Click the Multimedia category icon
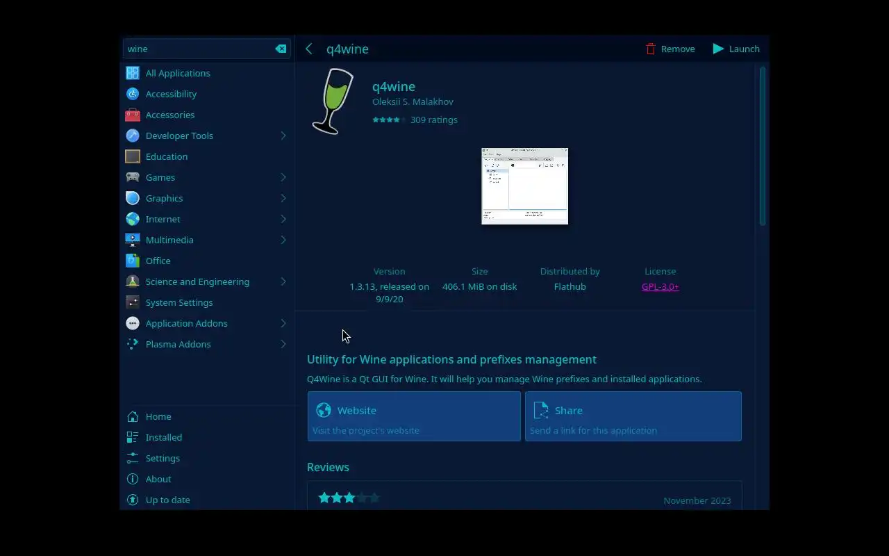Screen dimensions: 889x556 [133, 240]
